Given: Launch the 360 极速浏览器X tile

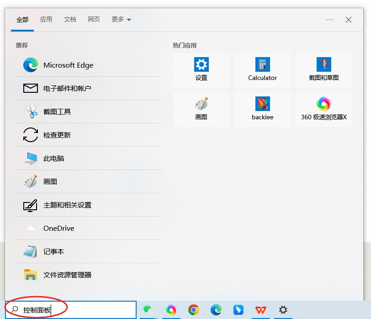Looking at the screenshot, I should point(323,110).
